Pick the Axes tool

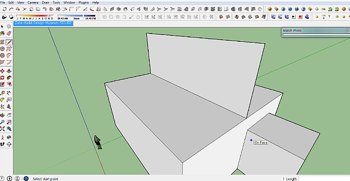(x=2, y=107)
